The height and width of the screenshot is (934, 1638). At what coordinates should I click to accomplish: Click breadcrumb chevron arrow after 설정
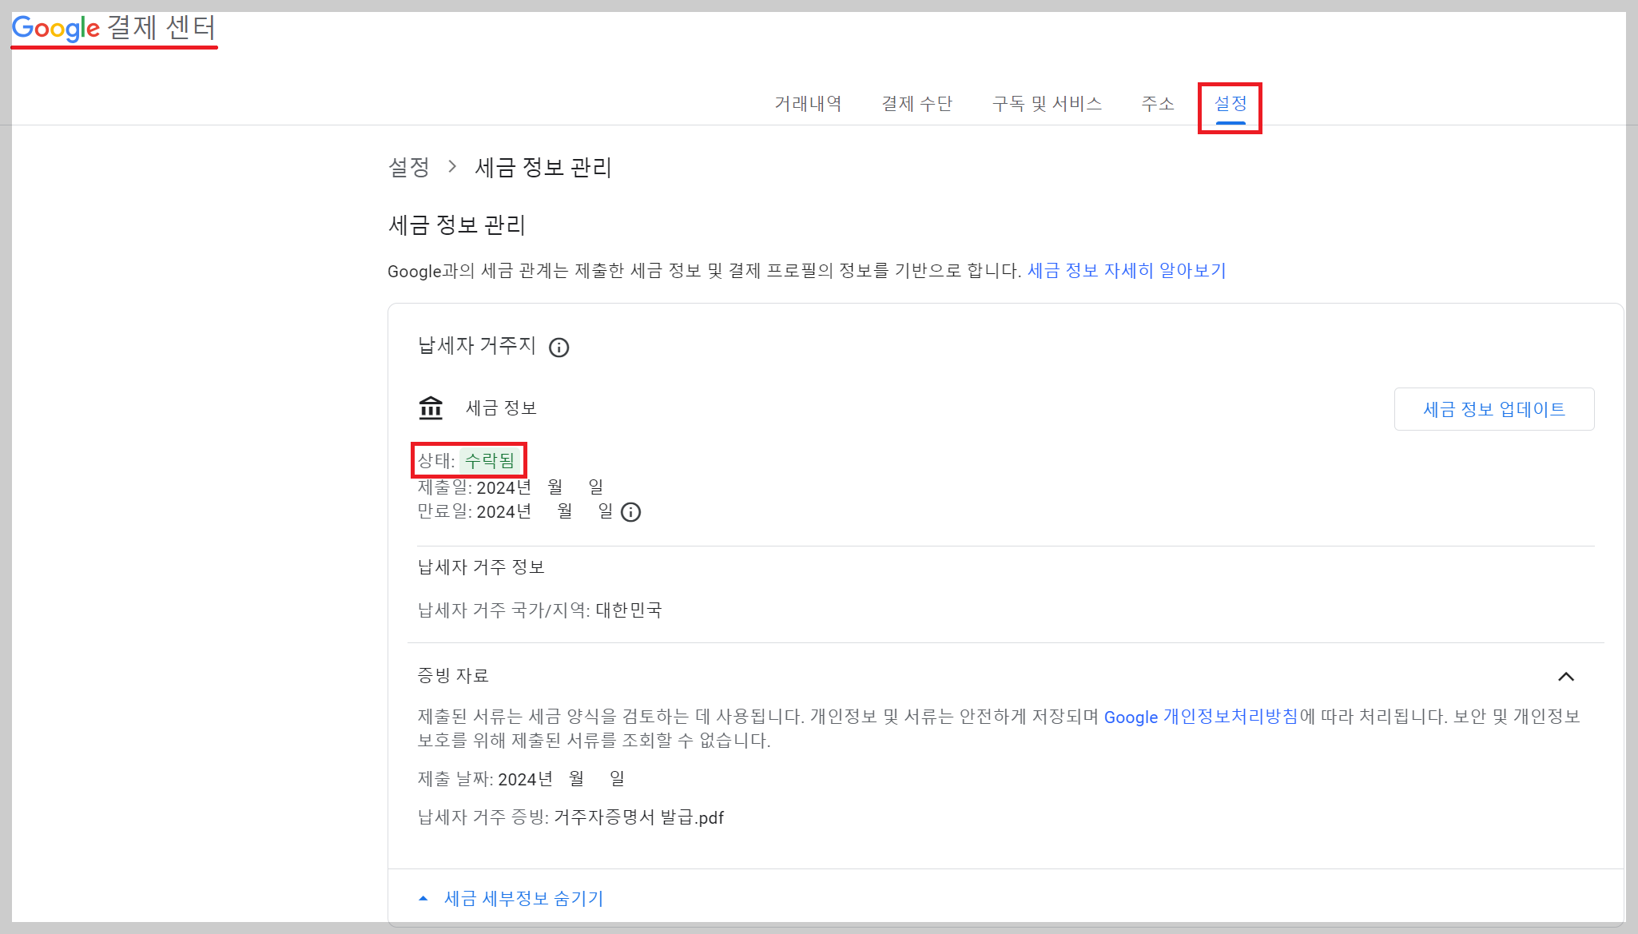[x=452, y=167]
